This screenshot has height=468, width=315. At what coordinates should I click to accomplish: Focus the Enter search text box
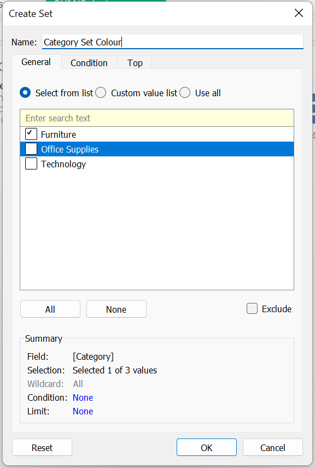(157, 118)
